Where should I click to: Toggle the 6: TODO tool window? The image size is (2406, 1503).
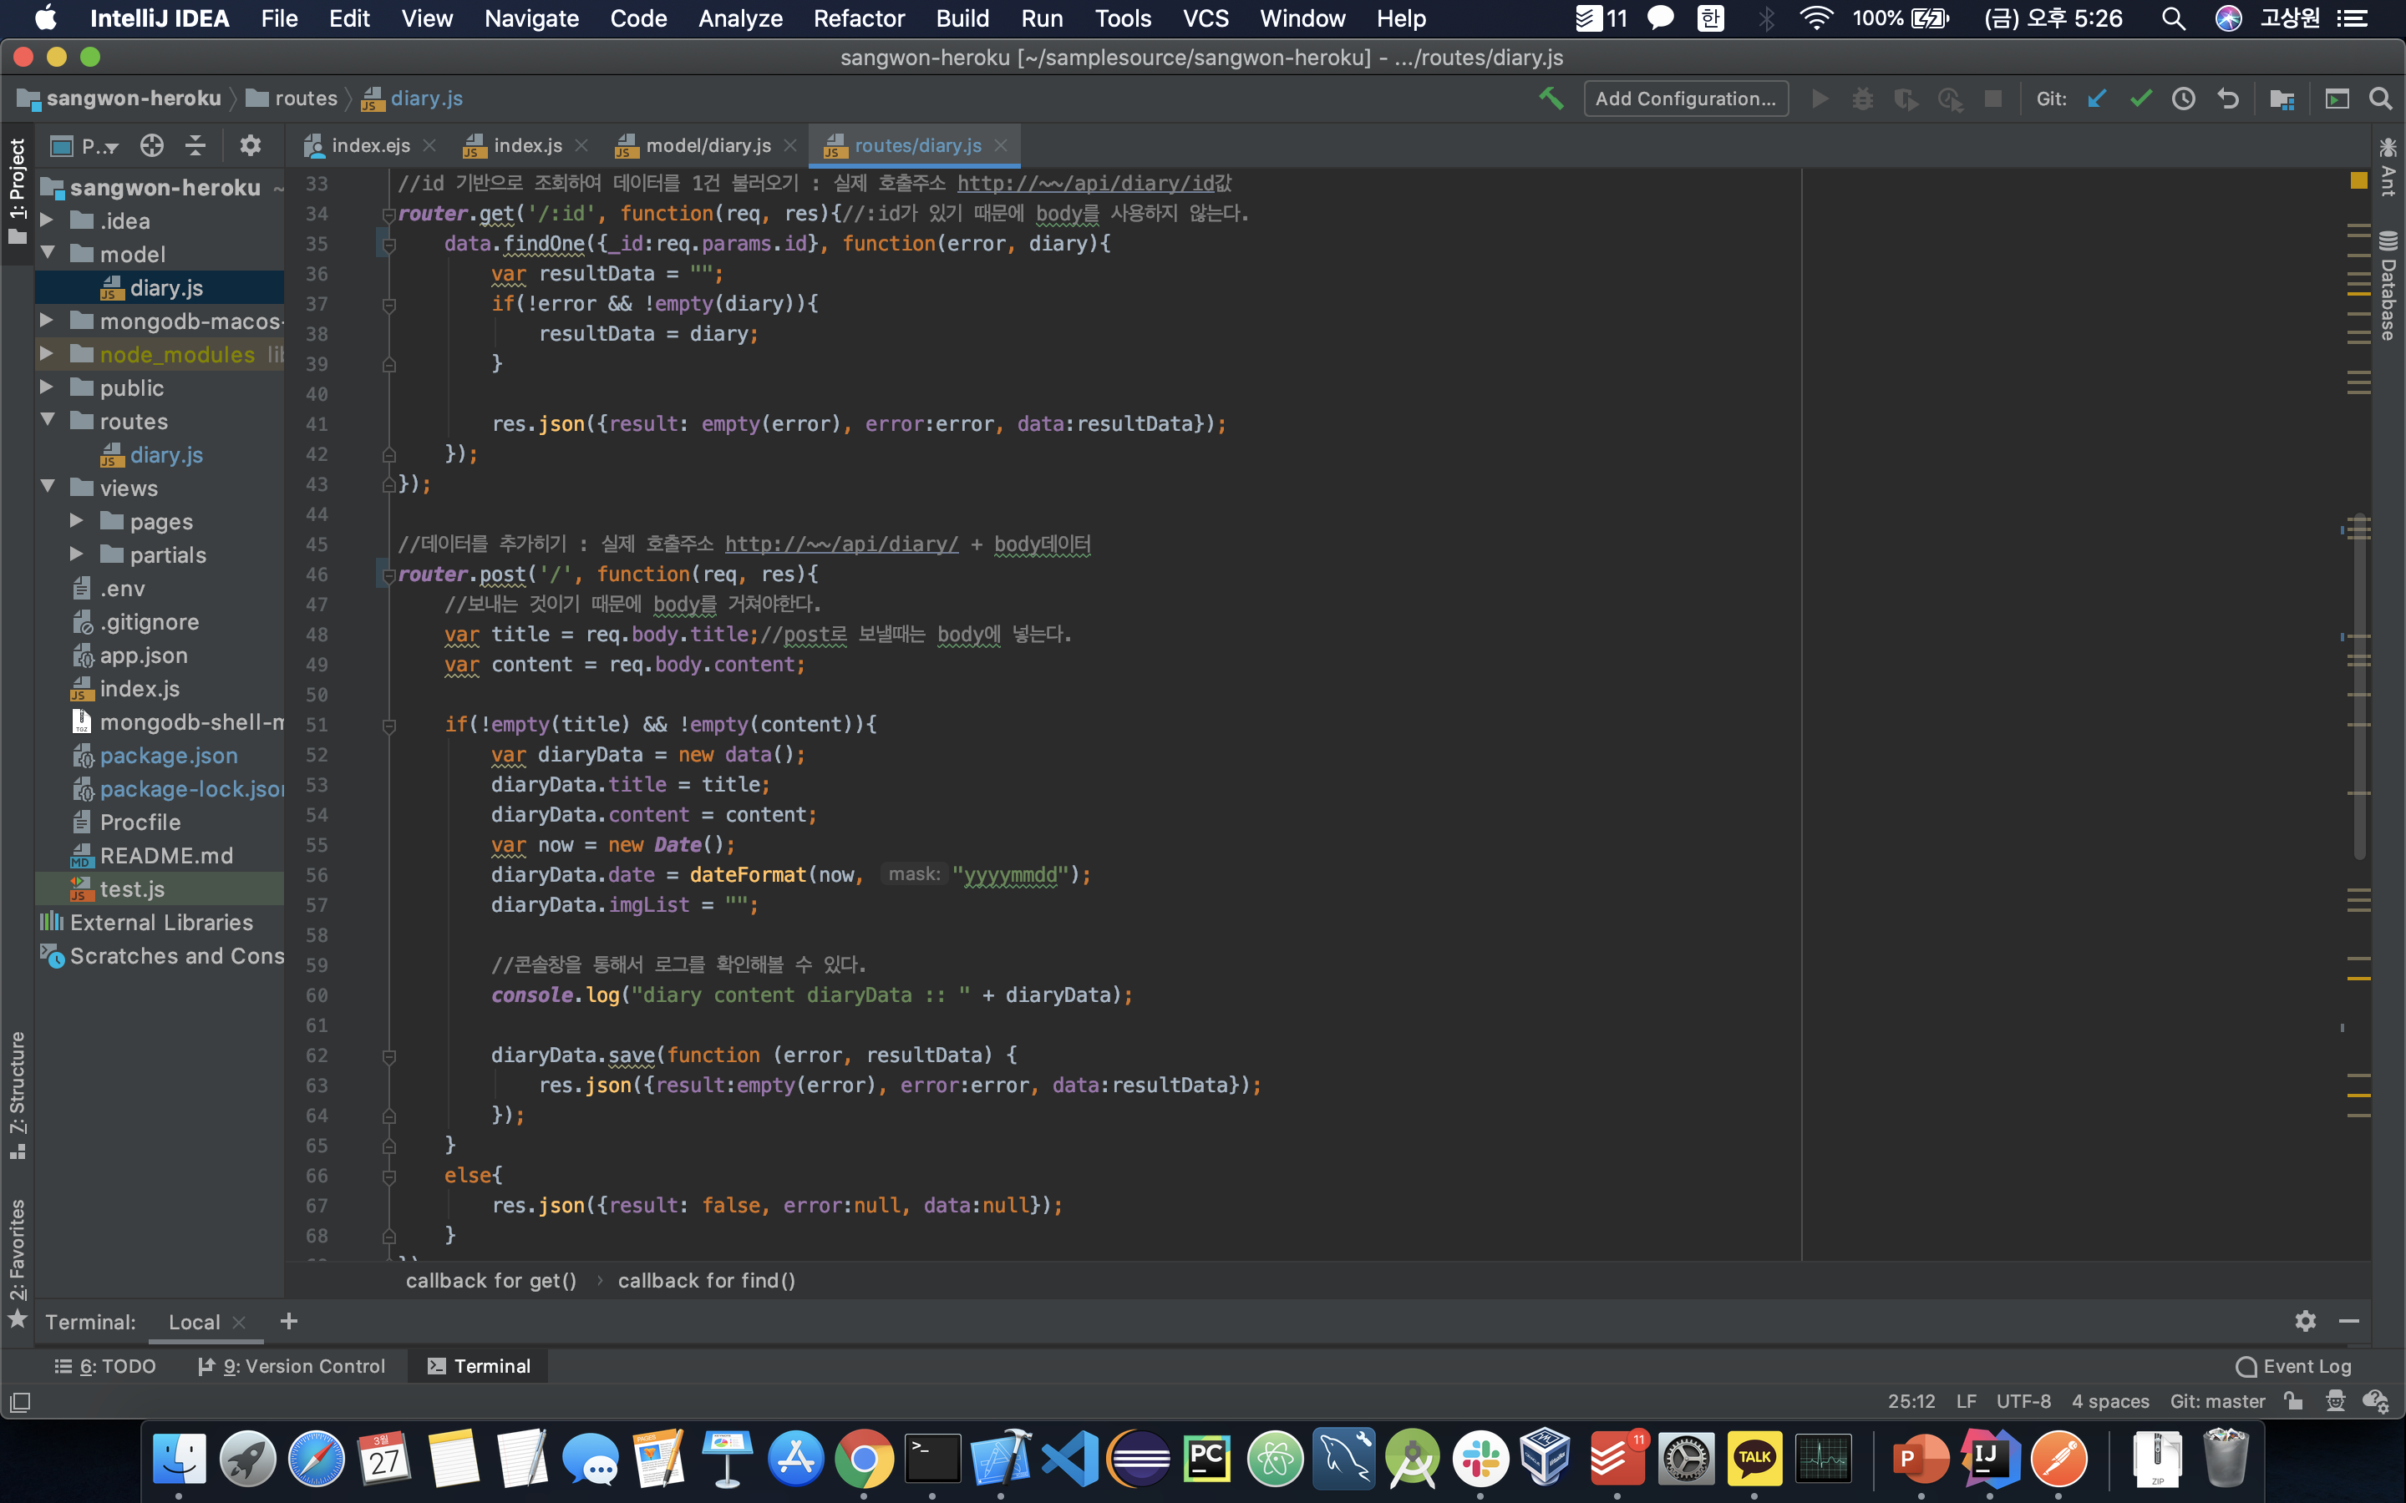tap(105, 1366)
